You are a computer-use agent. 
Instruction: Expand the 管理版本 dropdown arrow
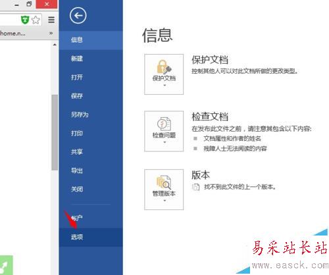(164, 201)
